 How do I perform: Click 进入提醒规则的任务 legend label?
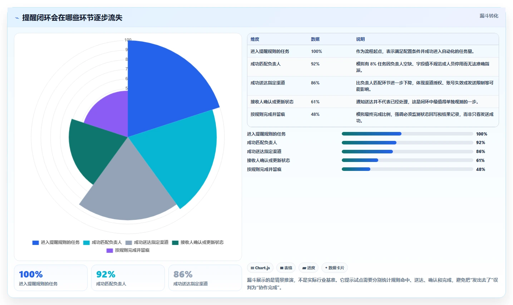click(x=60, y=242)
